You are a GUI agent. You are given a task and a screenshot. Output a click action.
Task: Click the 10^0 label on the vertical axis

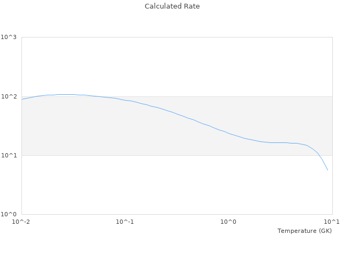point(9,214)
